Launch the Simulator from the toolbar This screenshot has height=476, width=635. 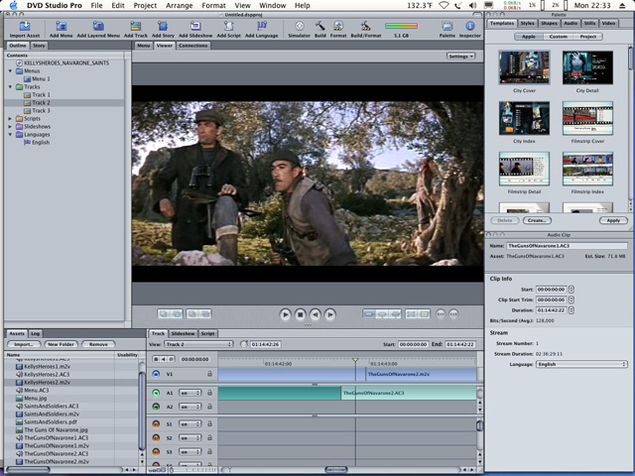click(300, 27)
